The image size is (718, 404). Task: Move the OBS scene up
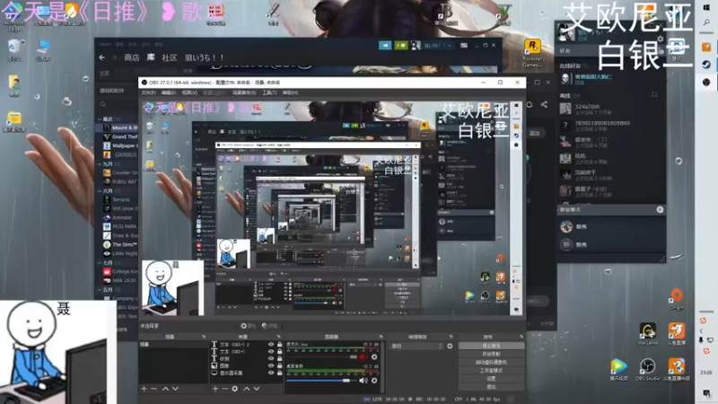(165, 389)
